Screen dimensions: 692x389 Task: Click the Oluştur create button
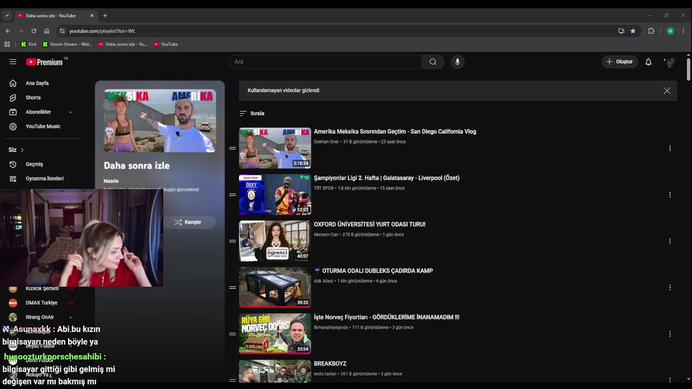pos(620,62)
